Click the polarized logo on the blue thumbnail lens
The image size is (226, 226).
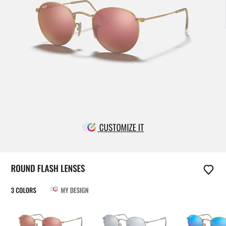point(191,217)
